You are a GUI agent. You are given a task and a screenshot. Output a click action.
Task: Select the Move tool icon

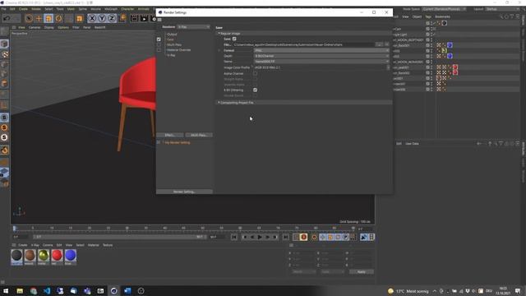click(x=39, y=18)
